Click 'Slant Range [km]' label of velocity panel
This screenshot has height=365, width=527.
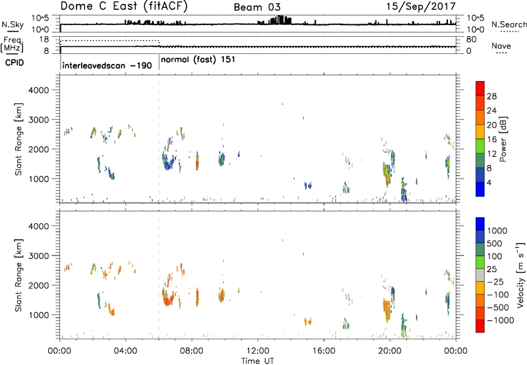tap(18, 275)
